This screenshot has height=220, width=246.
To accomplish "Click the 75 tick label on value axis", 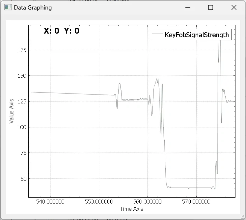I will [x=23, y=153].
